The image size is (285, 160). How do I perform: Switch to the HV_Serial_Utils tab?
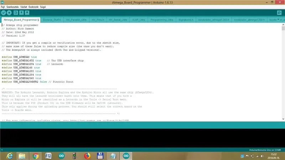point(118,20)
